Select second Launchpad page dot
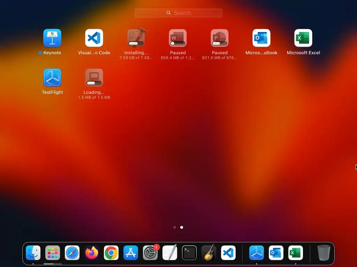The image size is (357, 267). point(182,227)
